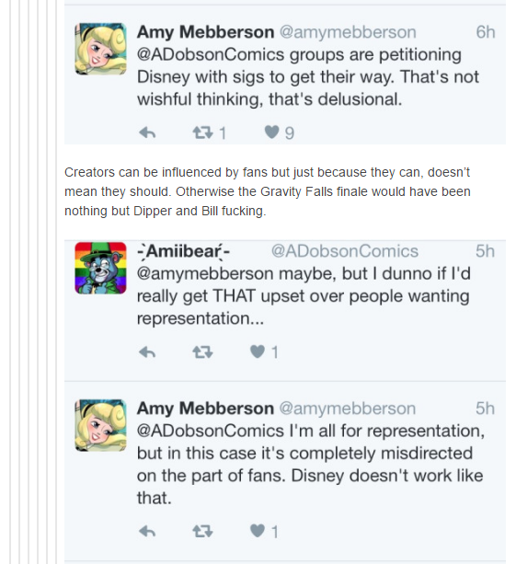The height and width of the screenshot is (564, 516).
Task: Retweet Amiibear's tweet about wanting representation
Action: (x=202, y=351)
